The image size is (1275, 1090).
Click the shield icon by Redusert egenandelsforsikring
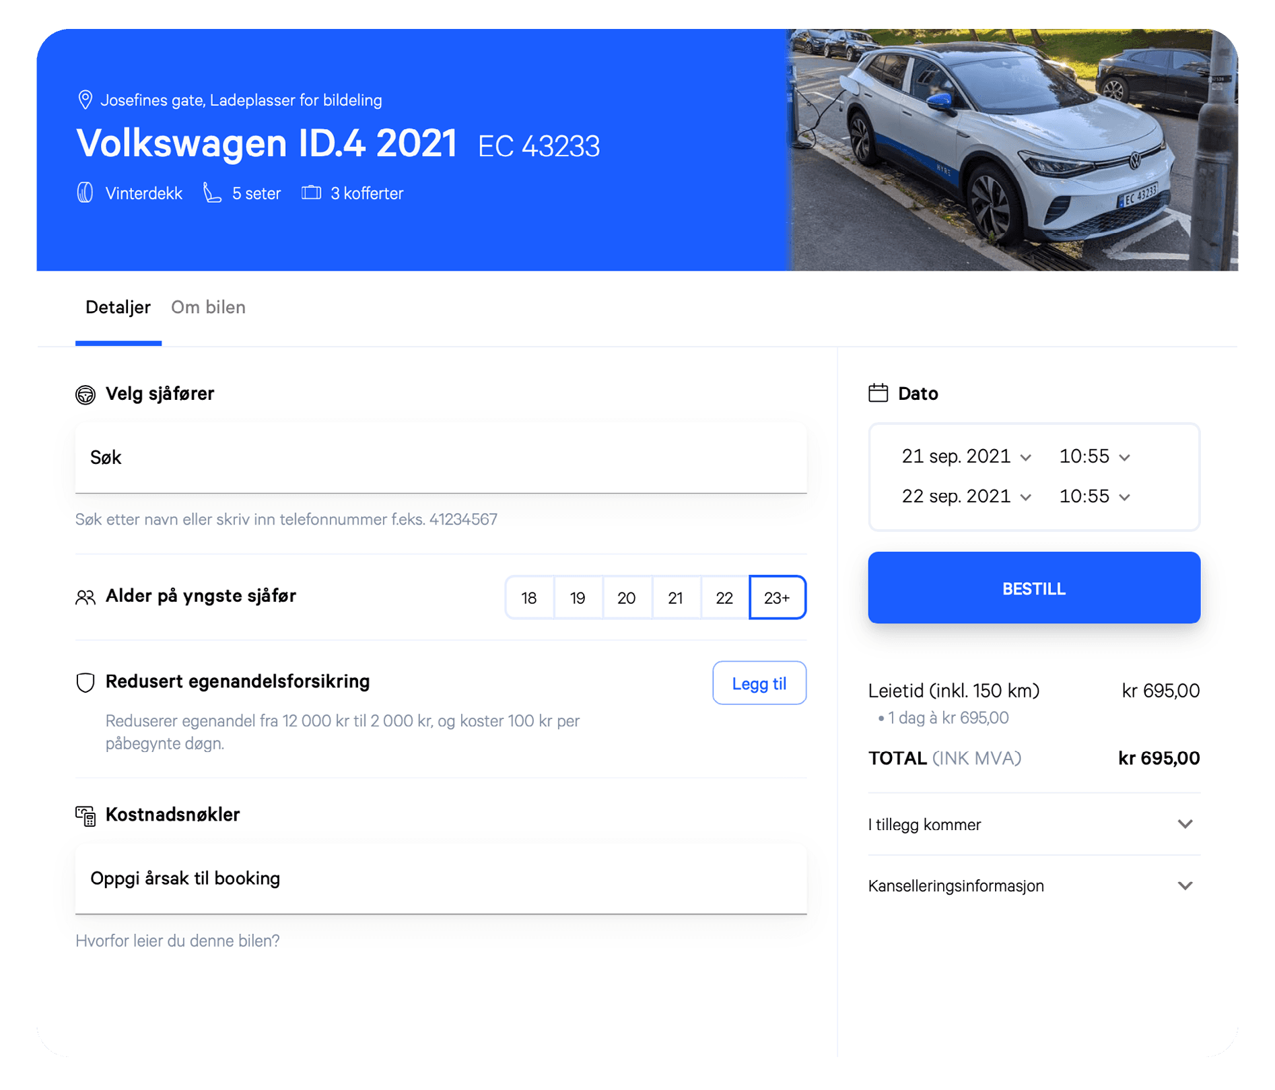85,682
